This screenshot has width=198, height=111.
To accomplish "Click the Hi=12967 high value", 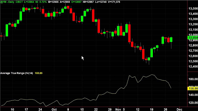I will [88, 2].
